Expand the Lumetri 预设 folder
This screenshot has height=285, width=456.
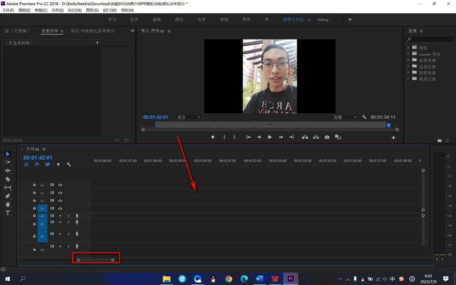(x=408, y=54)
